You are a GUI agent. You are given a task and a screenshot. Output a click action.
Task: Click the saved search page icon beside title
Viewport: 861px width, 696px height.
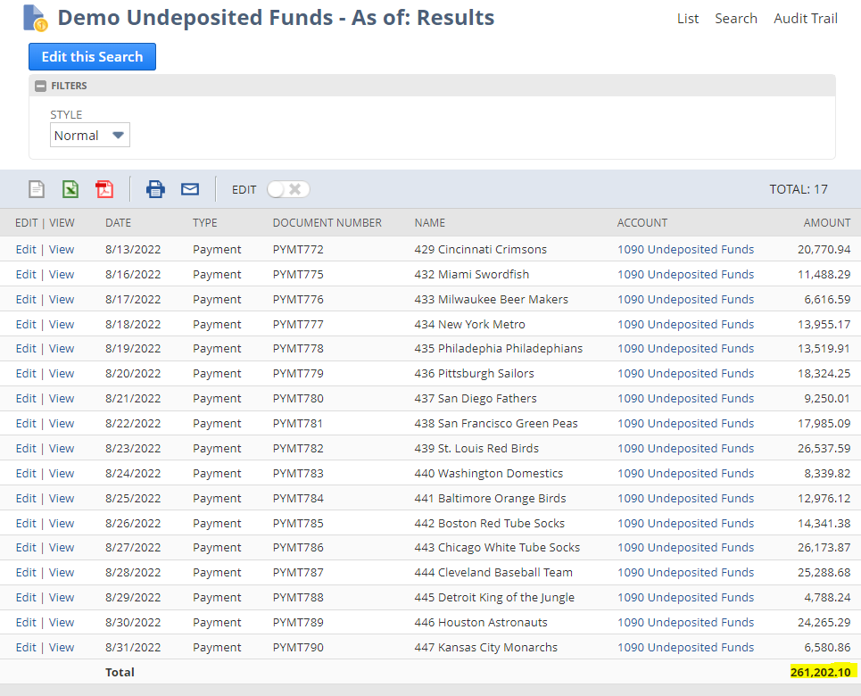tap(35, 18)
